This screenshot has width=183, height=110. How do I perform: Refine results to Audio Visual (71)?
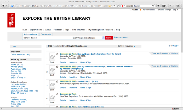tap(18, 69)
